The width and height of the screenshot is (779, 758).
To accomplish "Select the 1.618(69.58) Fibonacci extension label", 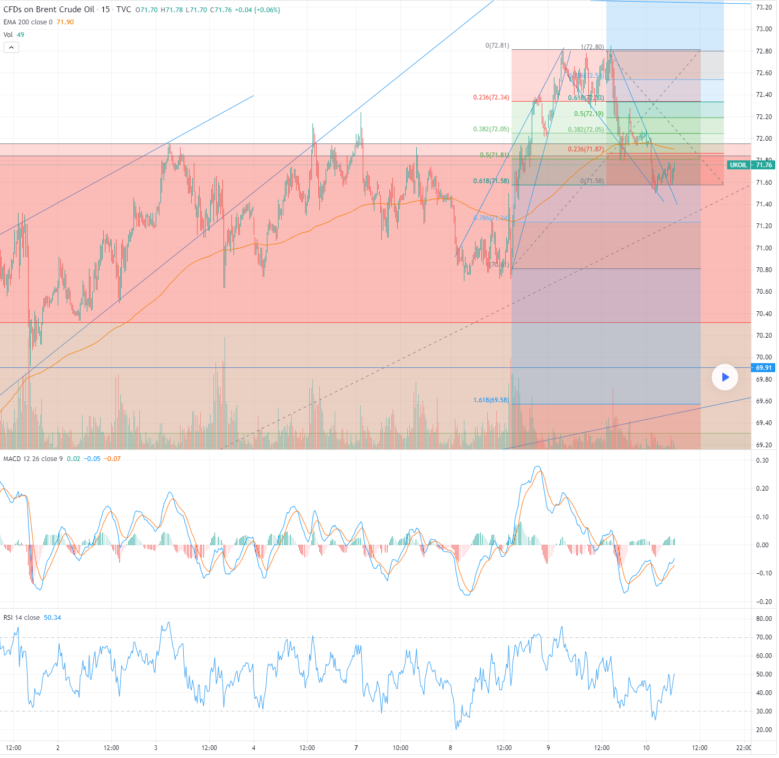I will pos(490,400).
